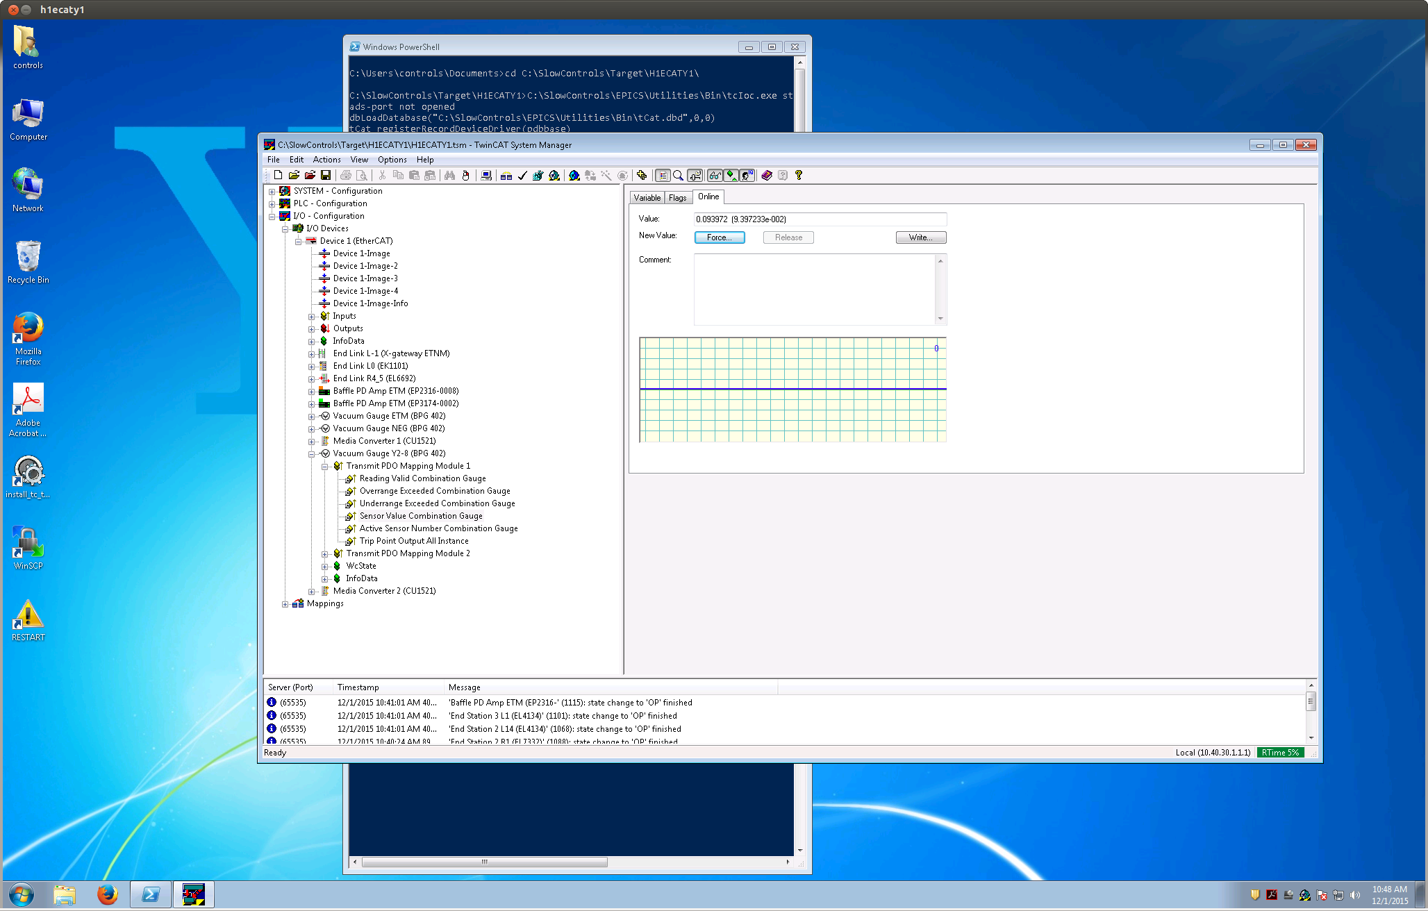Open the Options menu
1428x911 pixels.
(392, 160)
